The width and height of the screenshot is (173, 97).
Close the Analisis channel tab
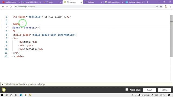19,2
